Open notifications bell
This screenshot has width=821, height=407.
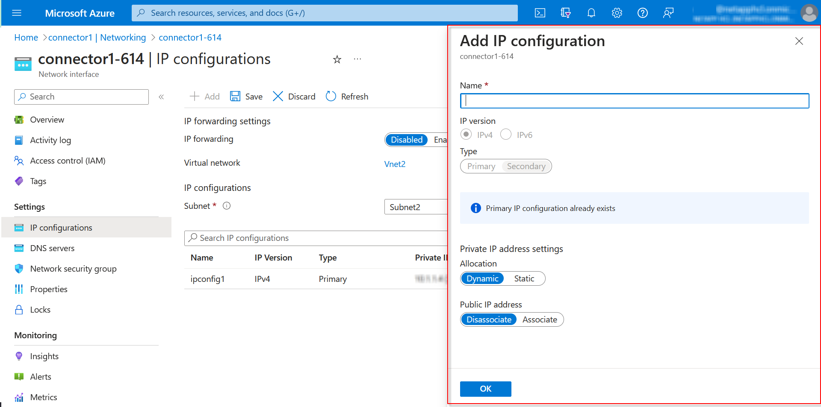(591, 13)
